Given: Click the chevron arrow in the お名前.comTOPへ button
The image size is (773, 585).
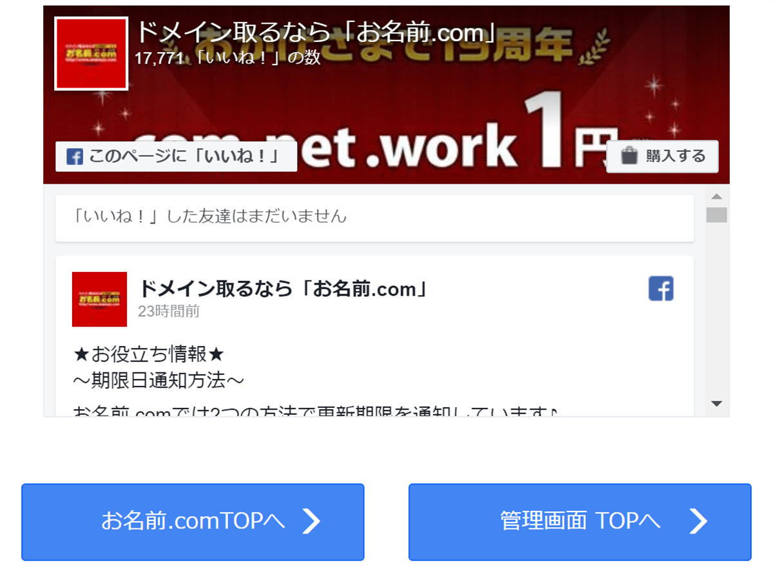Looking at the screenshot, I should 311,521.
